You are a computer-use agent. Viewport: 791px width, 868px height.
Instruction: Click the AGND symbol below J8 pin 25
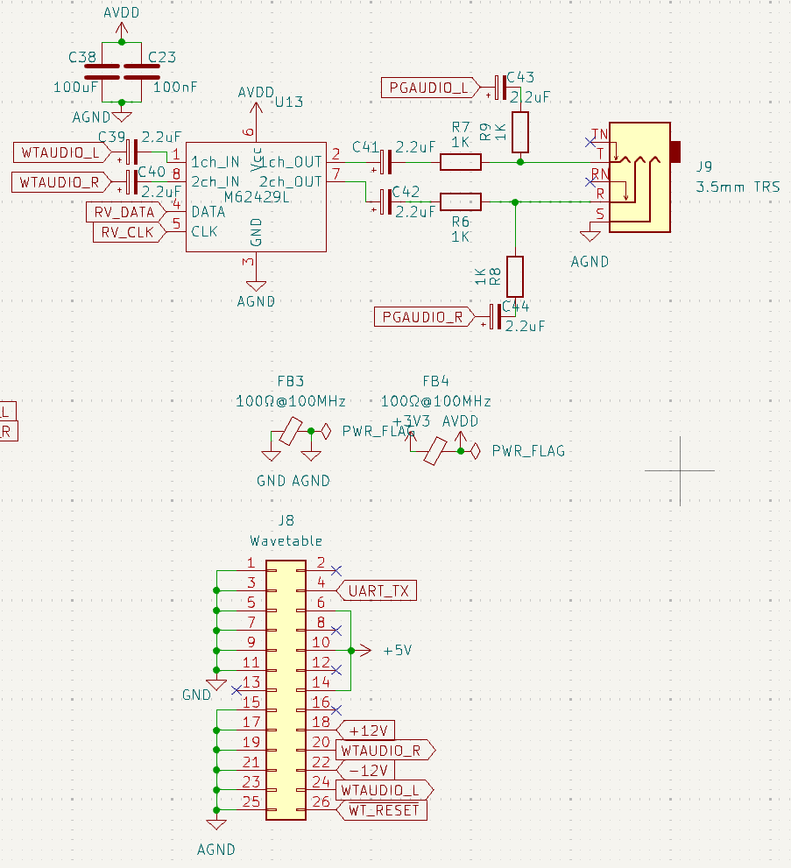pyautogui.click(x=216, y=825)
